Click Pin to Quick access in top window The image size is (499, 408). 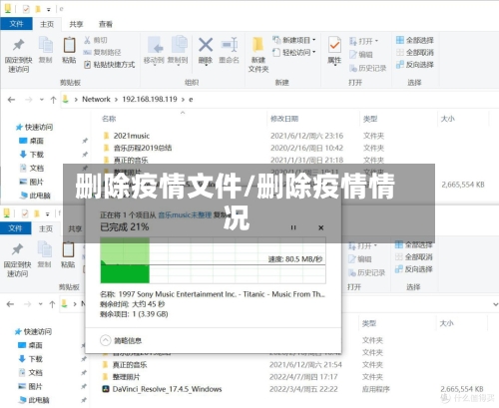point(18,55)
